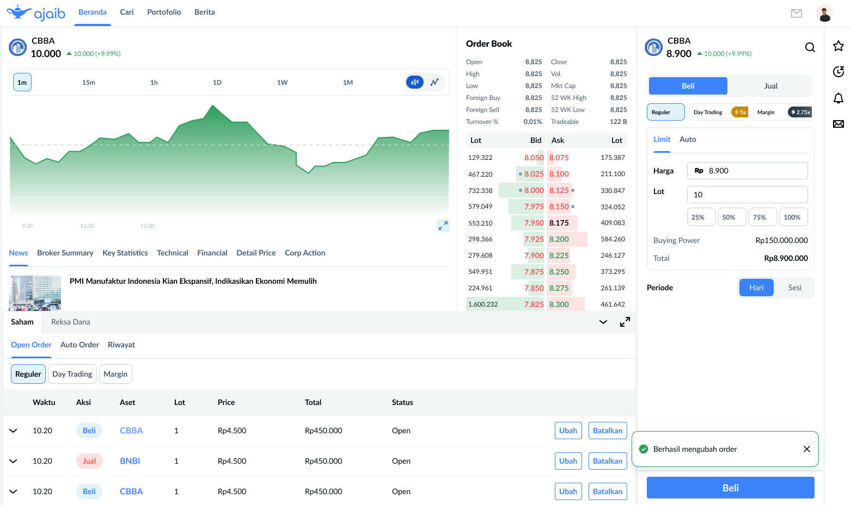Filter open orders by Day Trading
This screenshot has height=505, width=851.
click(x=72, y=374)
